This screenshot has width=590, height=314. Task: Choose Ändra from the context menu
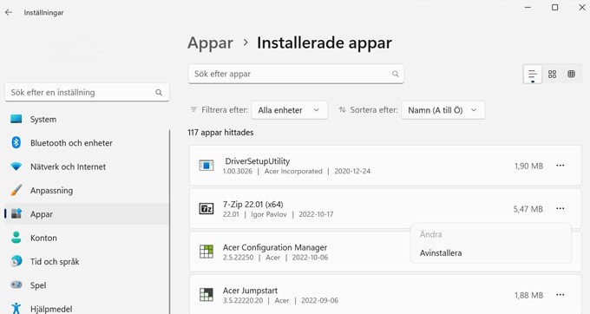[x=431, y=235]
